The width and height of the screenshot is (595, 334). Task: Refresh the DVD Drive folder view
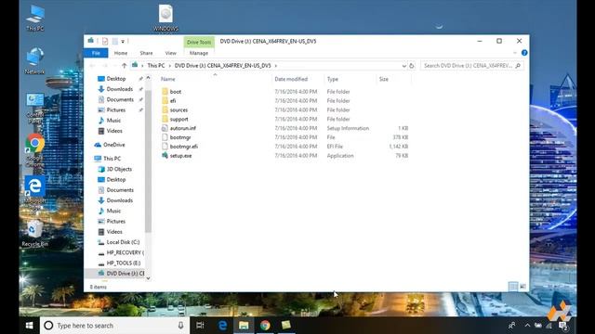pos(412,66)
